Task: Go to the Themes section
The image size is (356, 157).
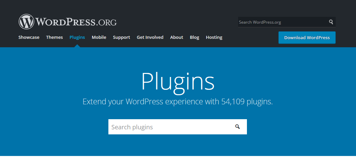Action: [55, 37]
